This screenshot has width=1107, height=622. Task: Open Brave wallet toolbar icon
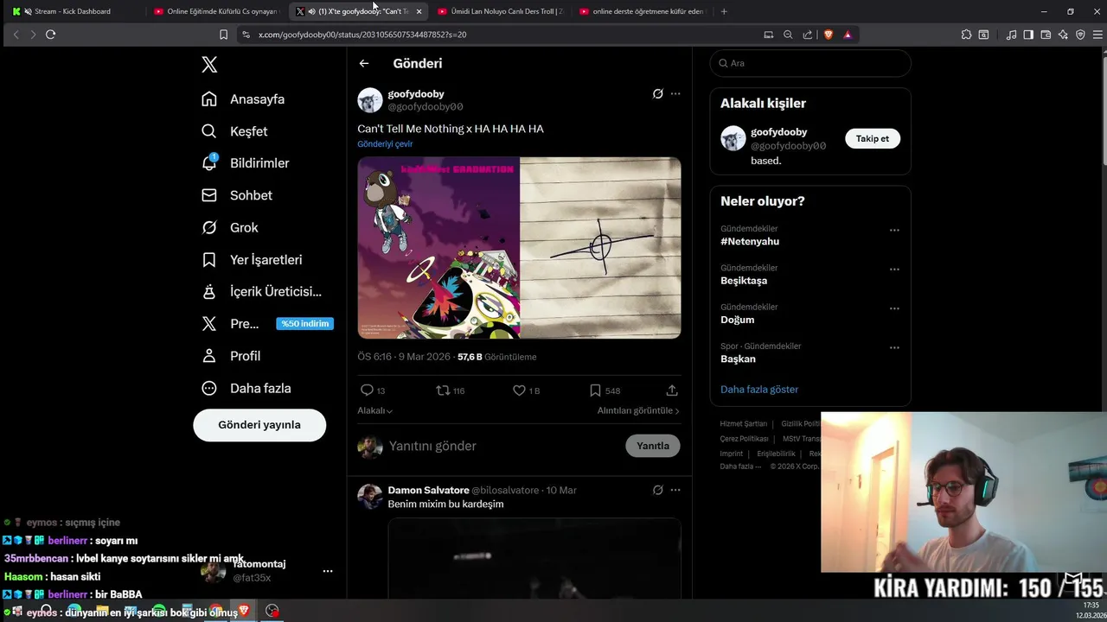tap(1046, 35)
